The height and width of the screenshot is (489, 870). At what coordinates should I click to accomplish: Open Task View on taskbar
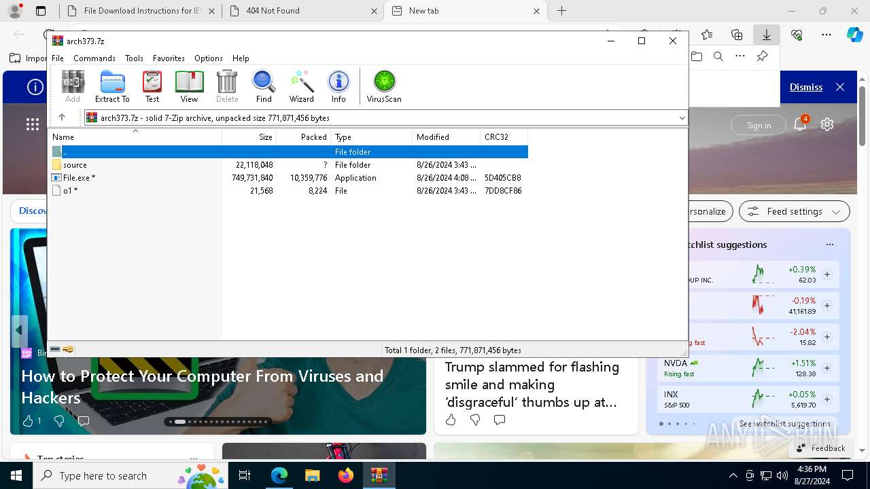(245, 475)
